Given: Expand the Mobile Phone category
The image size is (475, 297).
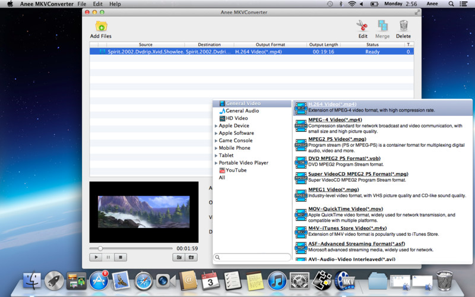Looking at the screenshot, I should coord(216,148).
